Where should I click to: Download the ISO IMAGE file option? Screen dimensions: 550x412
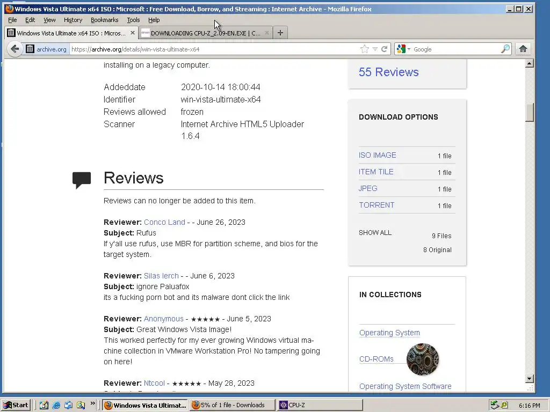click(x=378, y=155)
